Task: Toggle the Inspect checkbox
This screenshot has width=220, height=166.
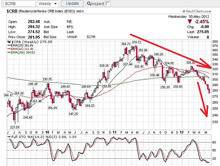Action: pos(108,3)
